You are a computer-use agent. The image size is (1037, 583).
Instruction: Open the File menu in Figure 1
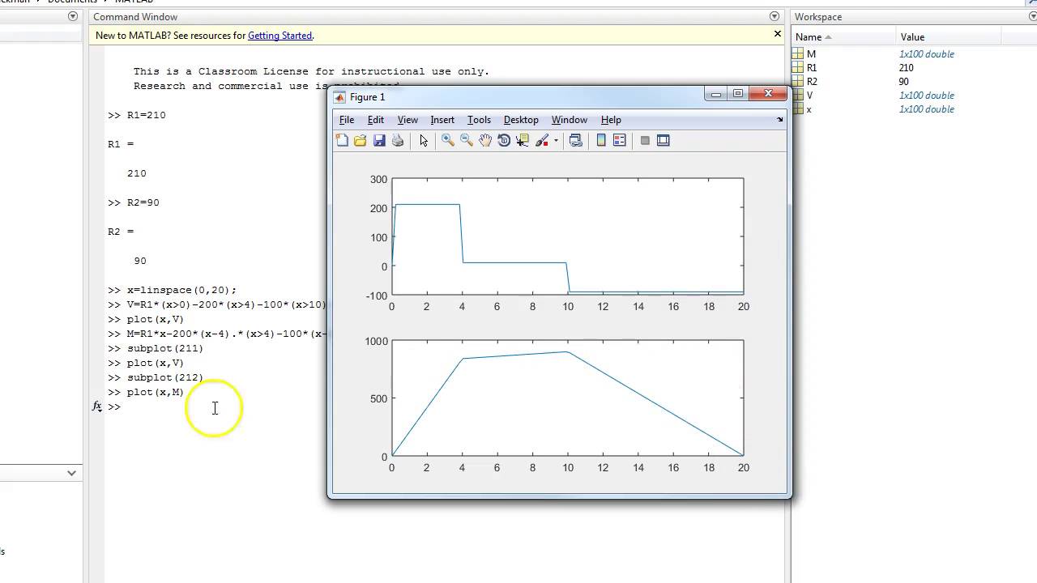(347, 120)
